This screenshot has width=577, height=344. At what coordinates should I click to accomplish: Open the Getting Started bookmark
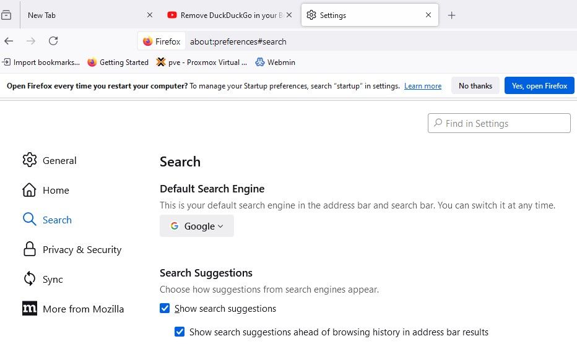click(118, 62)
